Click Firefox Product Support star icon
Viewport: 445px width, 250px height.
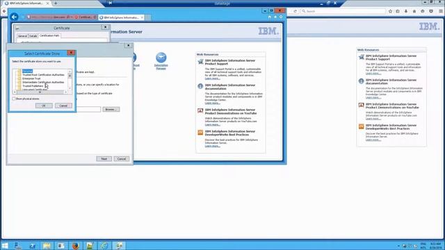pyautogui.click(x=362, y=57)
